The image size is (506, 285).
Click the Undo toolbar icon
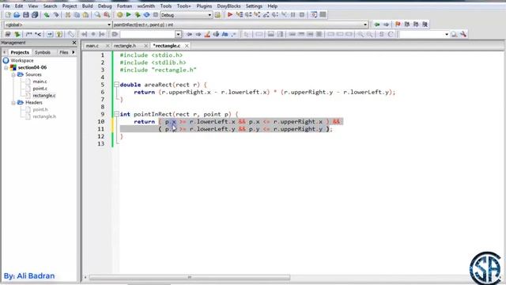click(47, 15)
